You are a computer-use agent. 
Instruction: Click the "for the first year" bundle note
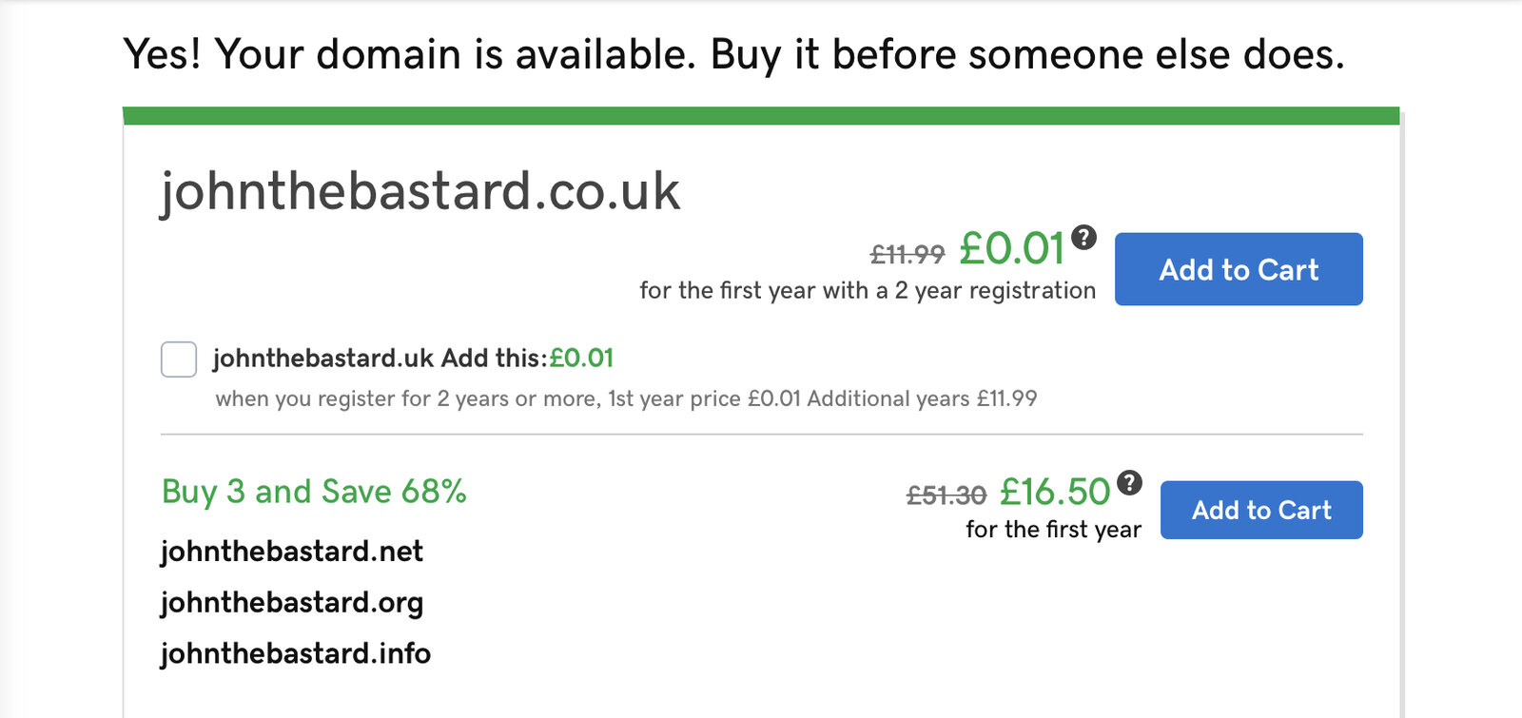click(x=1053, y=530)
